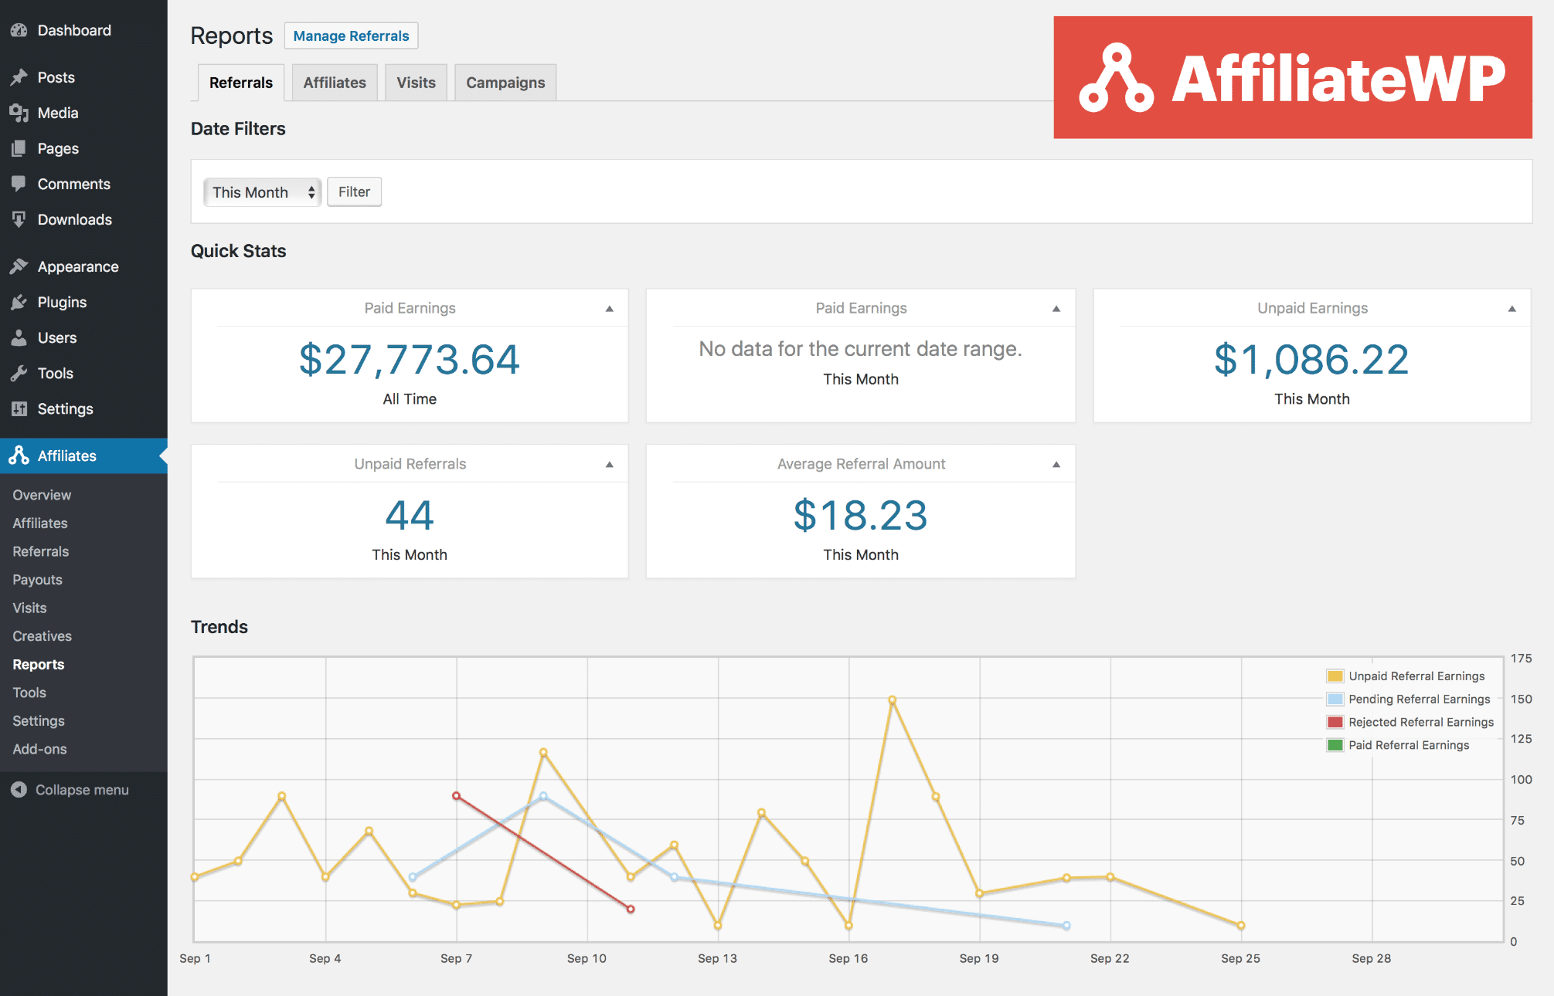Toggle Paid Referral Earnings green legend swatch
This screenshot has width=1554, height=996.
point(1335,745)
